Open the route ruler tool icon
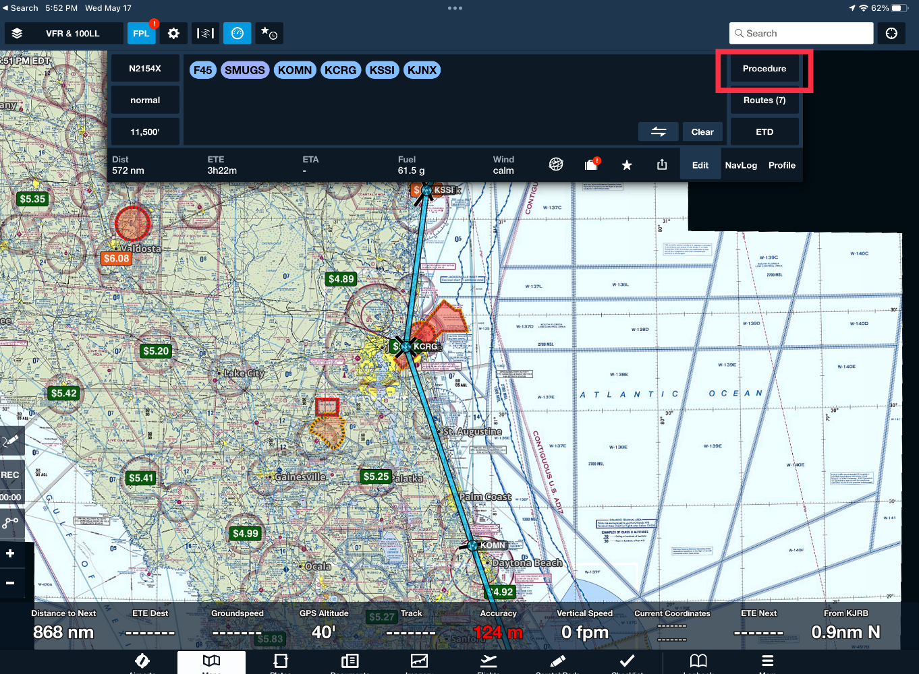 coord(205,33)
